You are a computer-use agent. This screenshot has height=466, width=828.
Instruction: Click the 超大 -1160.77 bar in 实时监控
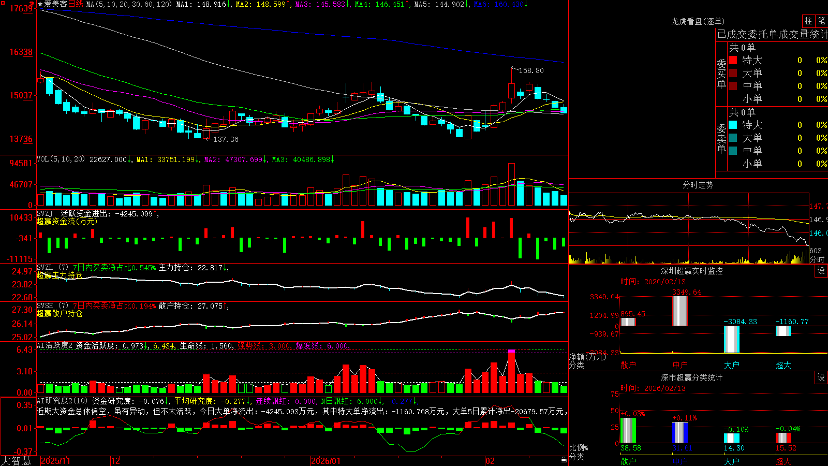pos(783,331)
